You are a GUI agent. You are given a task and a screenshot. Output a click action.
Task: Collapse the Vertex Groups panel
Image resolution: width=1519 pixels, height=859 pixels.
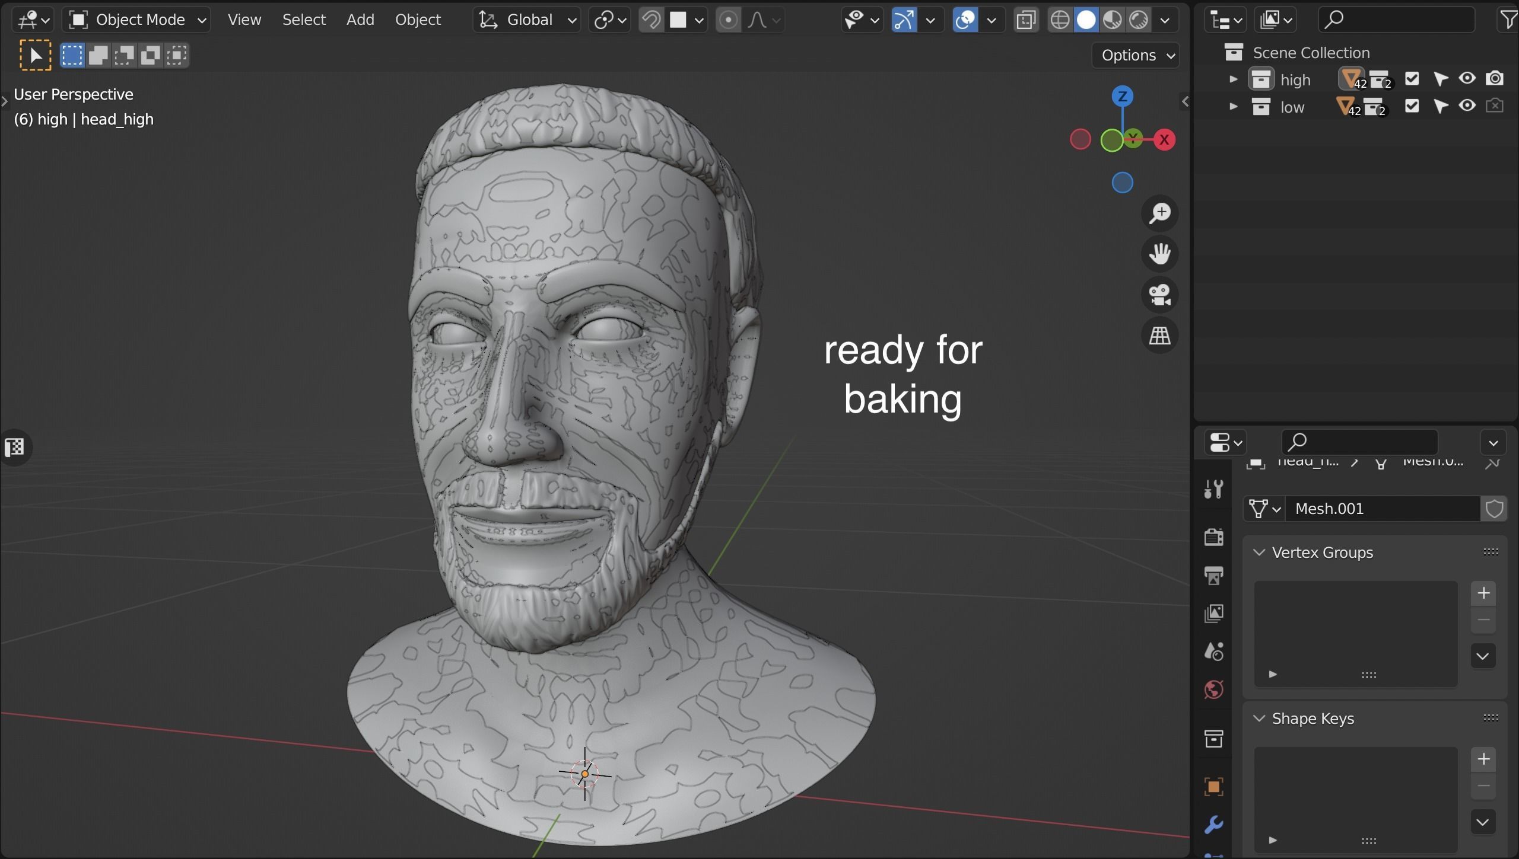tap(1259, 553)
